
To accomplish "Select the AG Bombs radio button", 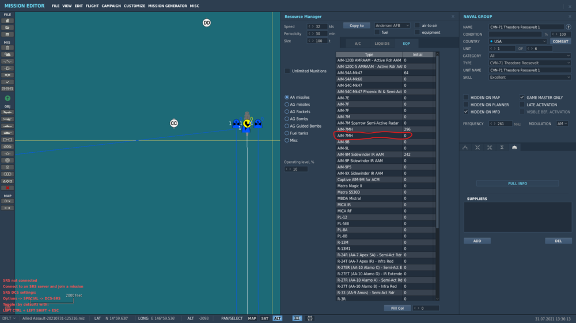I will pyautogui.click(x=286, y=119).
